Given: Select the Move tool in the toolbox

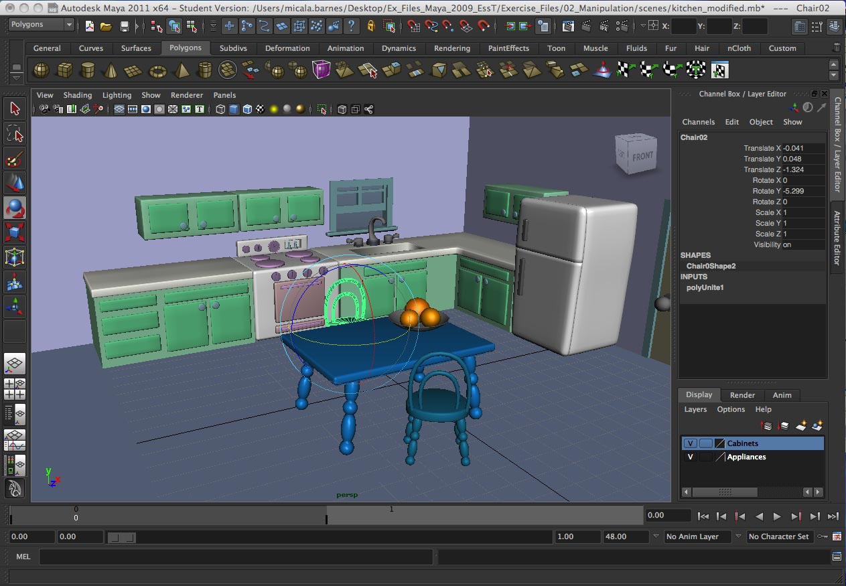Looking at the screenshot, I should pyautogui.click(x=15, y=183).
